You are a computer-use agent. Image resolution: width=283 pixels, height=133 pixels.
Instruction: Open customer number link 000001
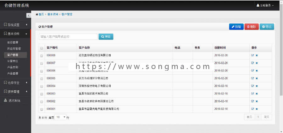click(51, 109)
